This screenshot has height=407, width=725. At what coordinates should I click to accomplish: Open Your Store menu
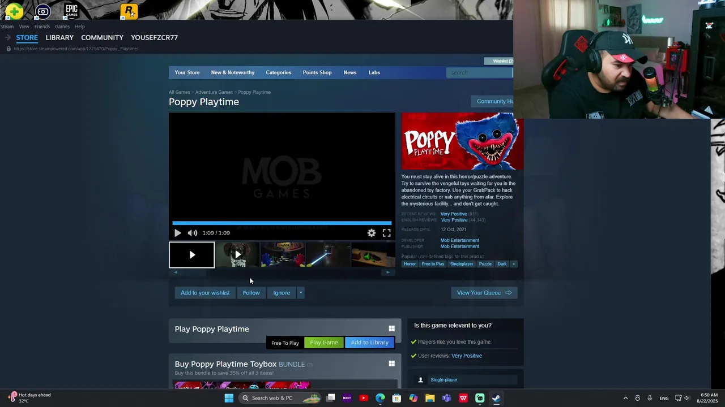(187, 72)
